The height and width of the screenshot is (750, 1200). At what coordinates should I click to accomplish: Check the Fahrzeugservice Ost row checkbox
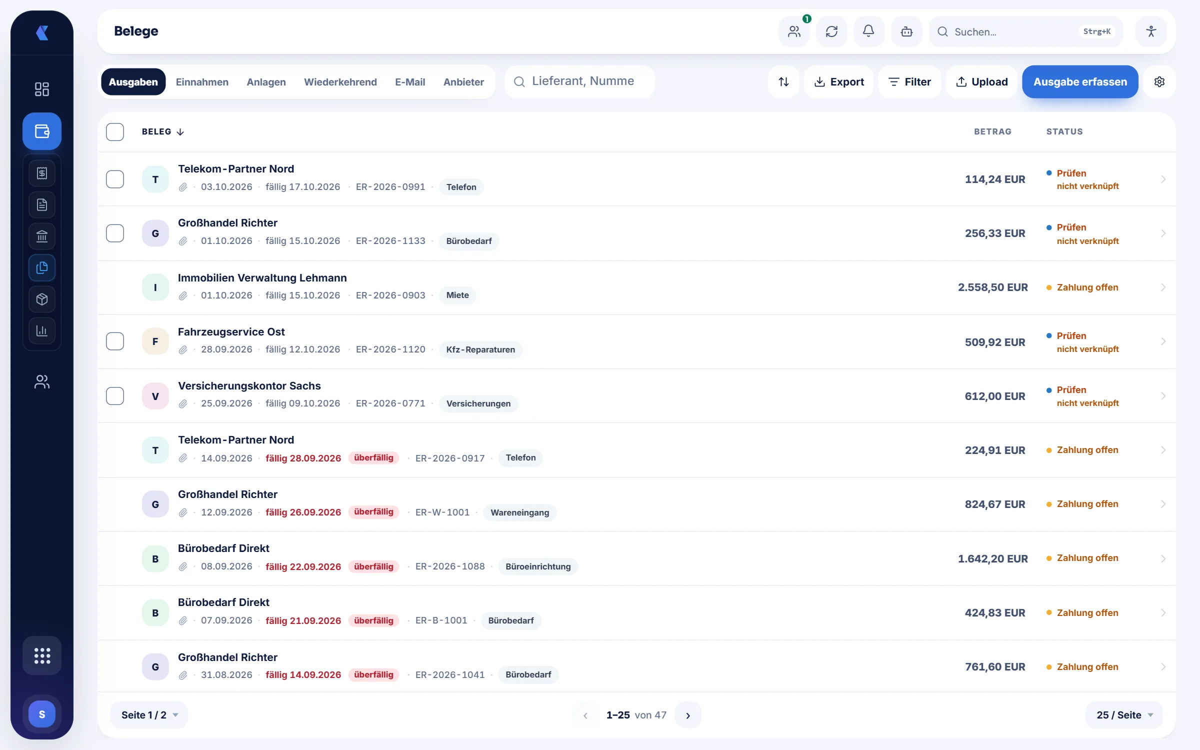tap(115, 341)
